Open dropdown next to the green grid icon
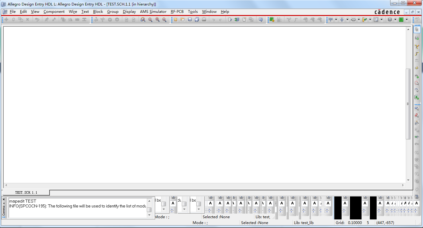423x228 pixels. click(407, 20)
